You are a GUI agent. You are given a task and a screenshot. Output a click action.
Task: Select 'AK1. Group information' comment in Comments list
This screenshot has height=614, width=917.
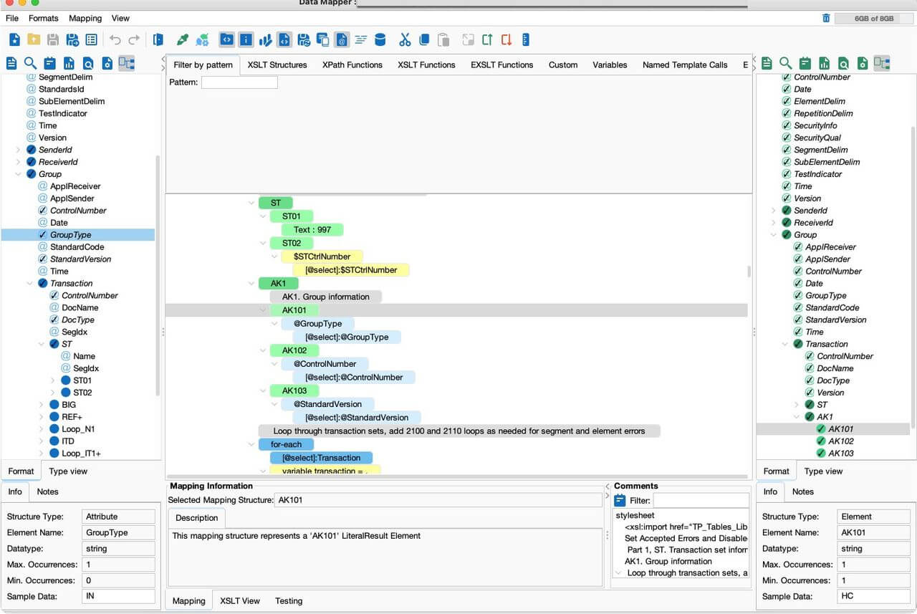point(668,561)
